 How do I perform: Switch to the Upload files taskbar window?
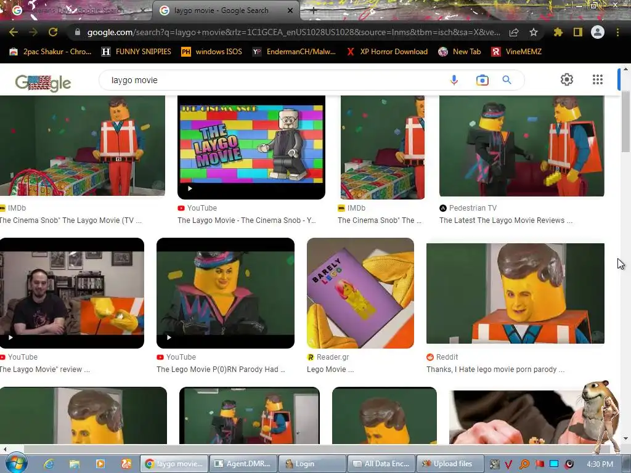pyautogui.click(x=450, y=464)
